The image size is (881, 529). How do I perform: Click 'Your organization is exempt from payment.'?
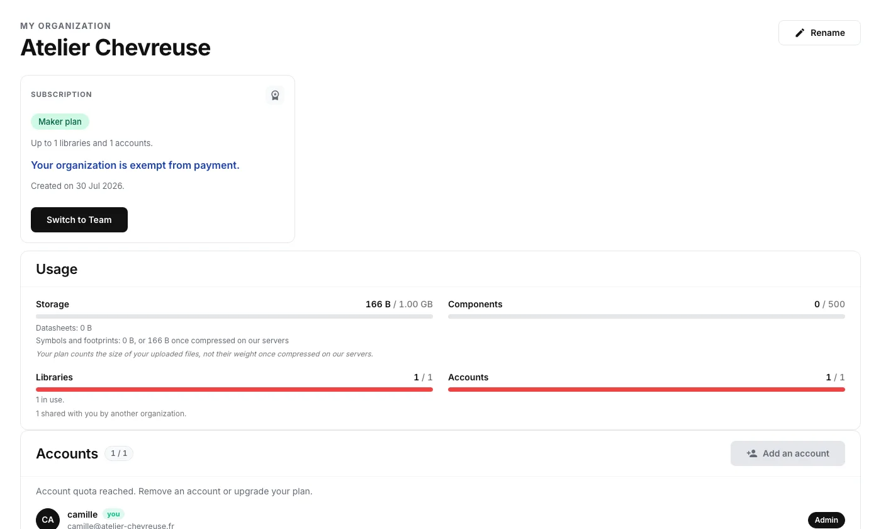pos(135,165)
